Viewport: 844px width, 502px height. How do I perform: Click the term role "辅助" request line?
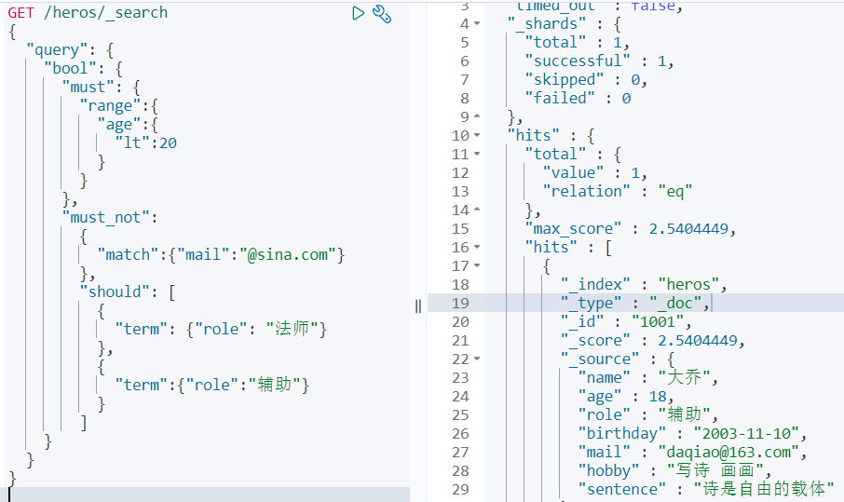coord(212,385)
